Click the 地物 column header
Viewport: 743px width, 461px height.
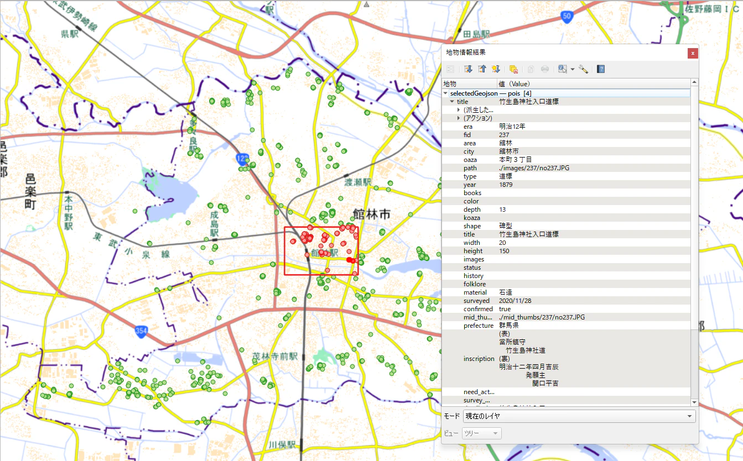point(469,83)
